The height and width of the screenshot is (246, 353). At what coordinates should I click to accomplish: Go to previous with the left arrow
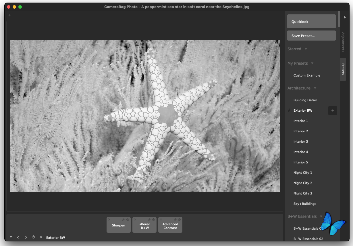(18, 237)
